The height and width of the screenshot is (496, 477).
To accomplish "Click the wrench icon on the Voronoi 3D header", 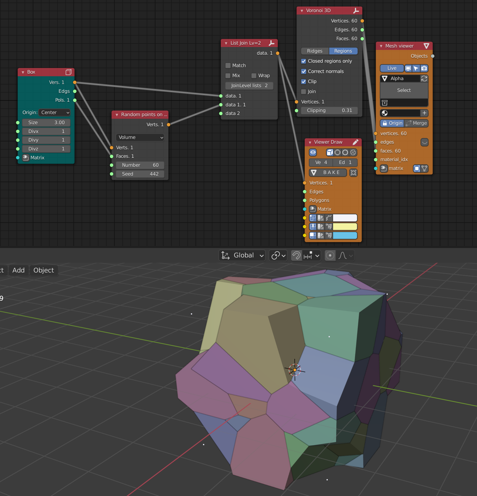I will [x=356, y=10].
